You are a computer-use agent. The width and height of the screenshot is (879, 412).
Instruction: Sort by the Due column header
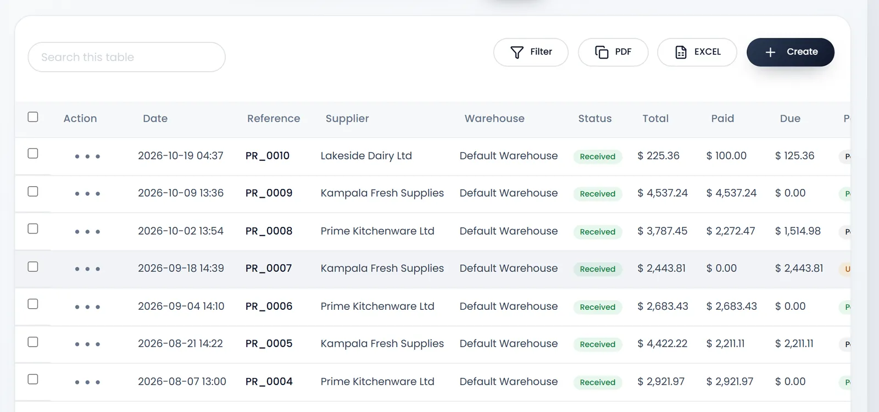[x=790, y=119]
